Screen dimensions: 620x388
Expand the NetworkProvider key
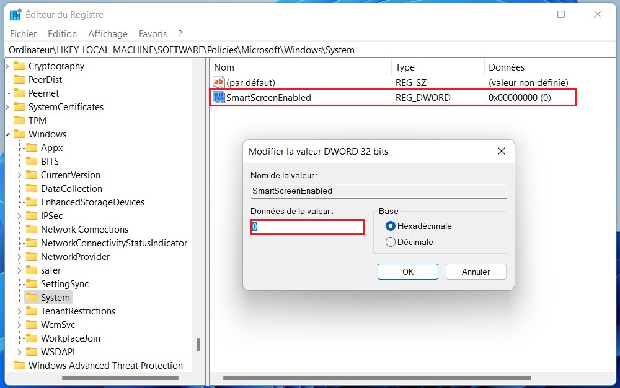[x=19, y=257]
